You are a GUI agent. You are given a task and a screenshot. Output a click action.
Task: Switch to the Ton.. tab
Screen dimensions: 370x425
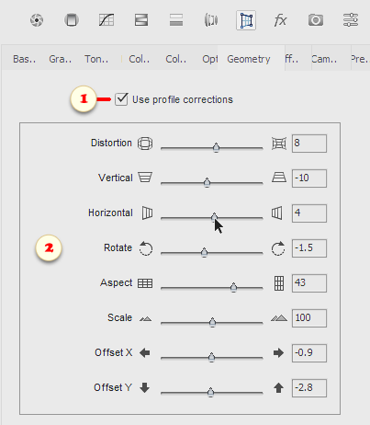96,59
